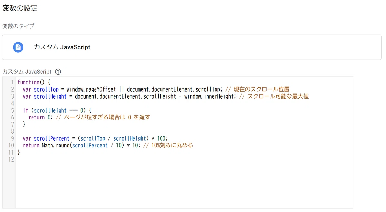Click line number 1 in gutter
This screenshot has height=212, width=386.
(x=12, y=82)
